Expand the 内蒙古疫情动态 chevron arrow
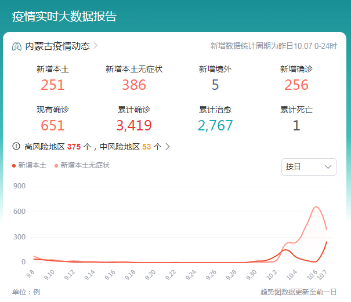 96,46
